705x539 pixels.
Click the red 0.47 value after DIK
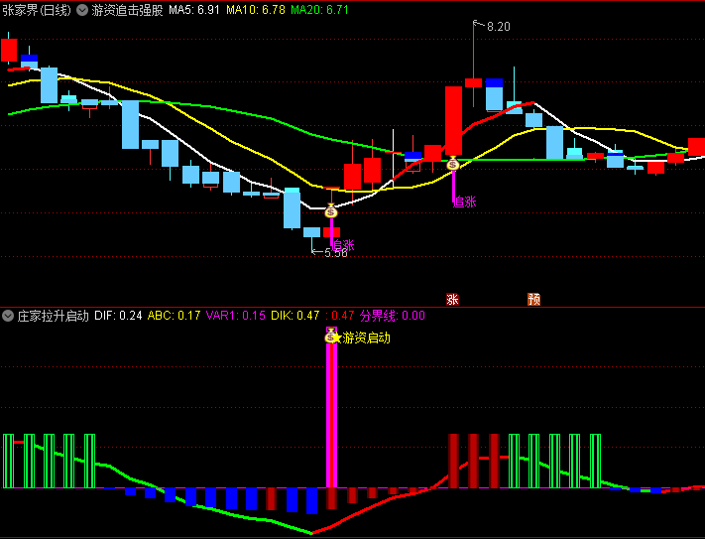click(340, 316)
